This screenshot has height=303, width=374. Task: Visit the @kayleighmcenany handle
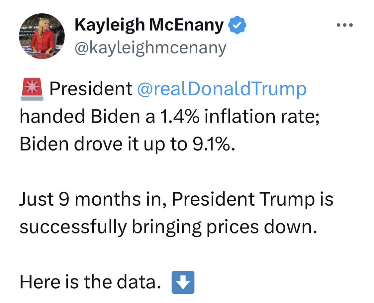tap(150, 48)
